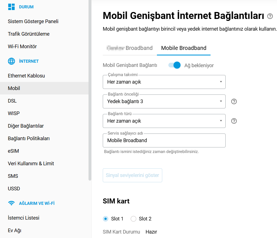Click the İNTERNET globe icon
Image resolution: width=277 pixels, height=238 pixels.
(11, 61)
